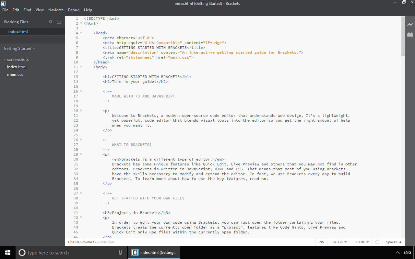The image size is (415, 259).
Task: Click Spaces indentation type label
Action: pos(392,242)
